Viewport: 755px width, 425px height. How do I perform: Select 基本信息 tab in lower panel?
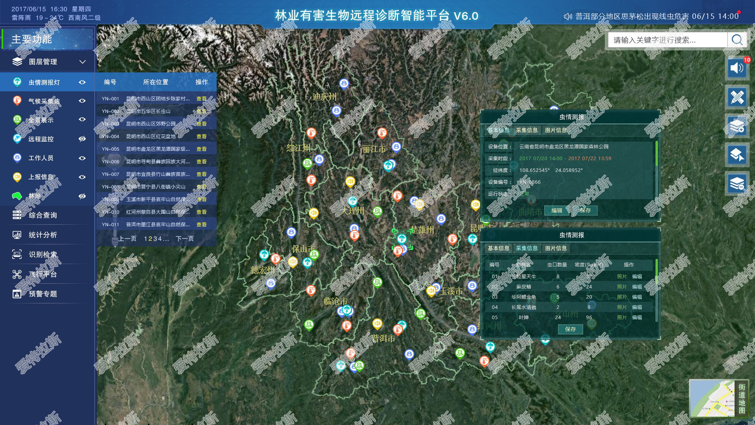[x=498, y=248]
